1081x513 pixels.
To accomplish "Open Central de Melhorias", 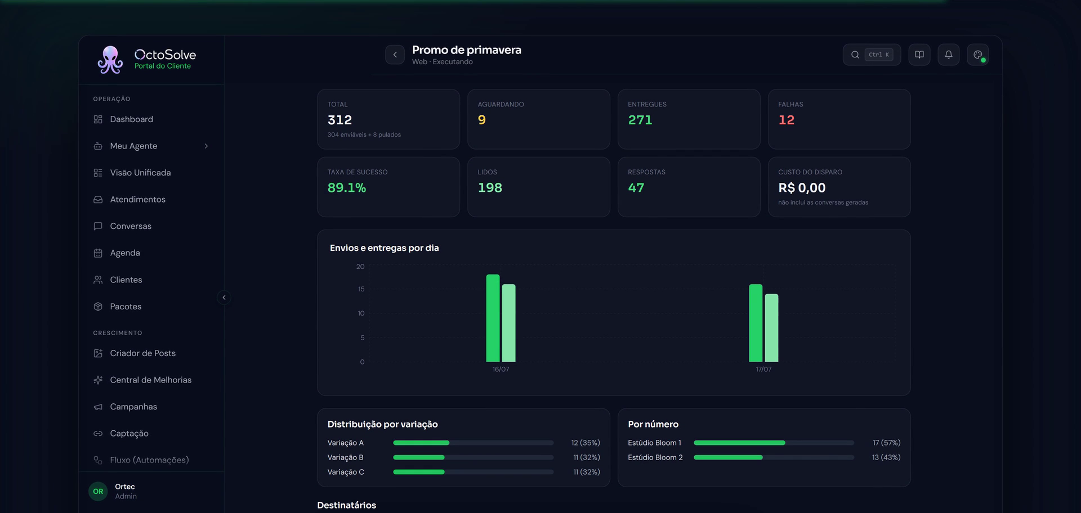I will coord(151,380).
